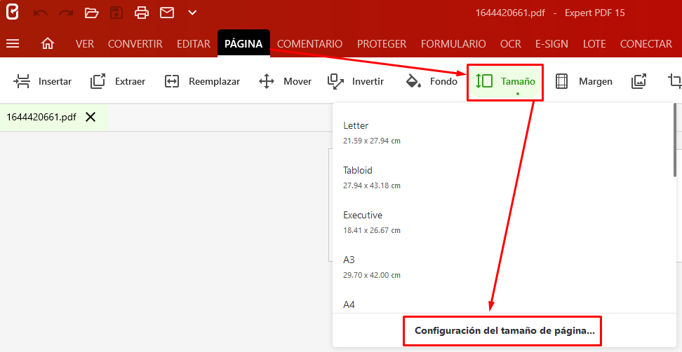This screenshot has height=352, width=682.
Task: Print the document
Action: 142,13
